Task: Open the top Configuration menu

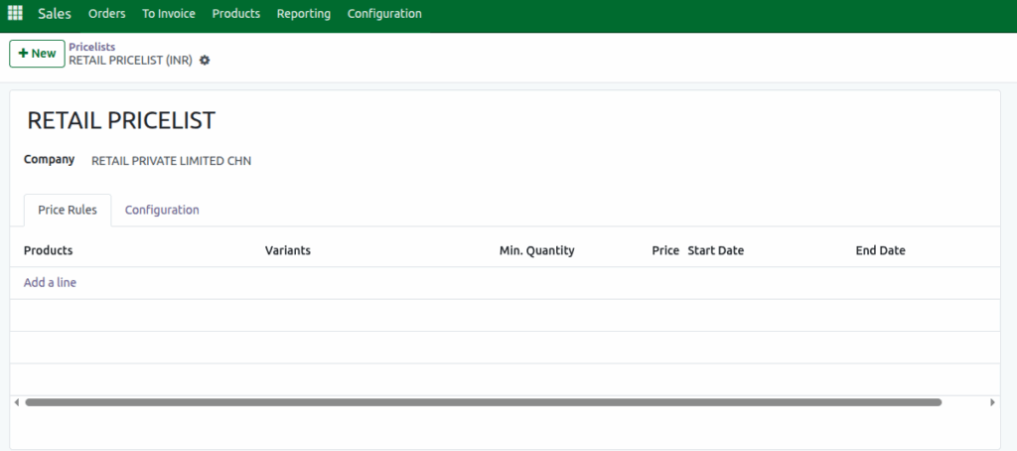Action: pos(384,14)
